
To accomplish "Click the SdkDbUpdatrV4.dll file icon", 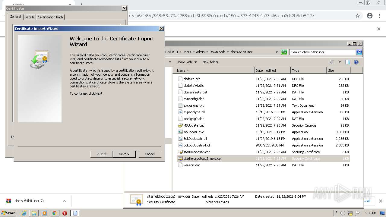I will point(180,145).
